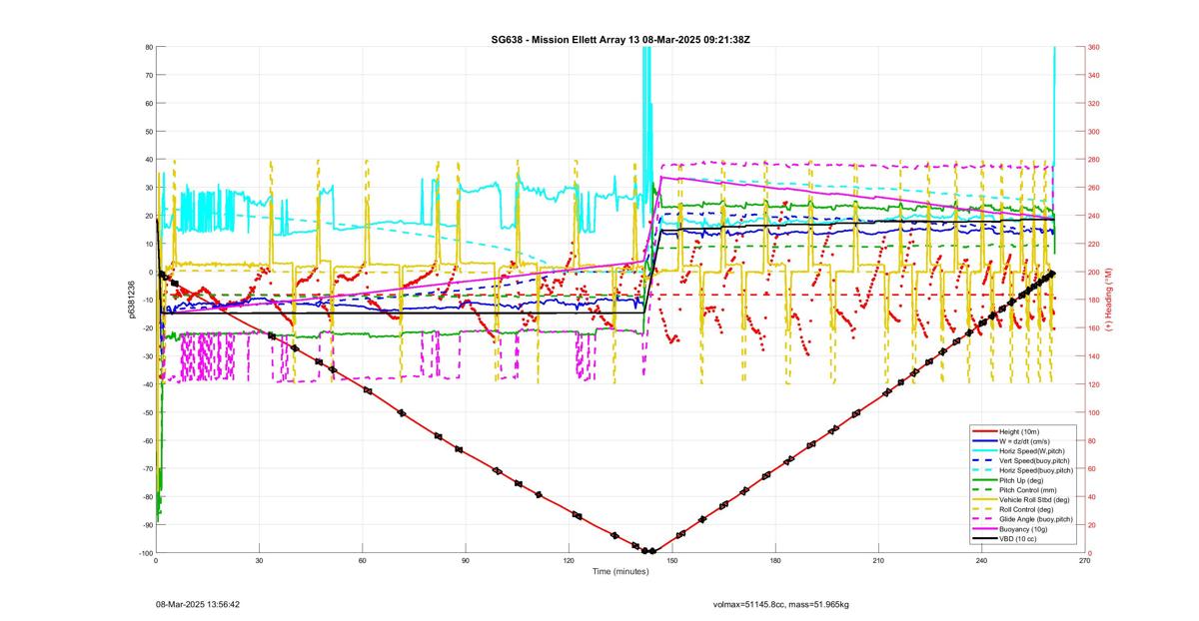
Task: Click the left y-axis tick label '70'
Action: [x=148, y=75]
